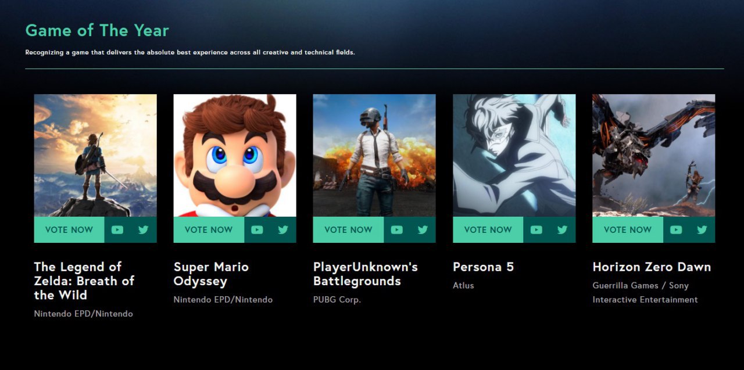This screenshot has width=744, height=370.
Task: Vote now for Persona 5
Action: pyautogui.click(x=488, y=229)
